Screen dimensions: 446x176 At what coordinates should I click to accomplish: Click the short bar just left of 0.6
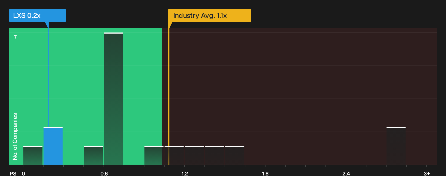(94, 155)
